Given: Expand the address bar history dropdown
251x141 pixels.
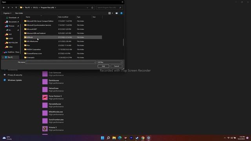Looking at the screenshot, I should tap(87, 7).
